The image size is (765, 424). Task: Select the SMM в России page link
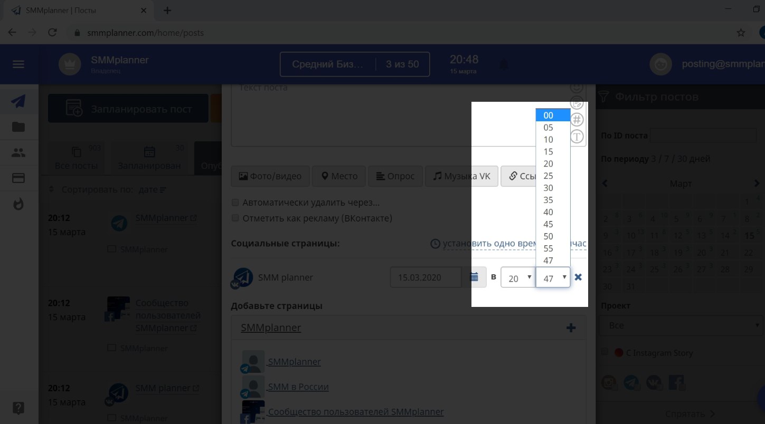(x=298, y=387)
